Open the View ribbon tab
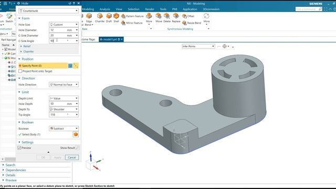 point(119,9)
